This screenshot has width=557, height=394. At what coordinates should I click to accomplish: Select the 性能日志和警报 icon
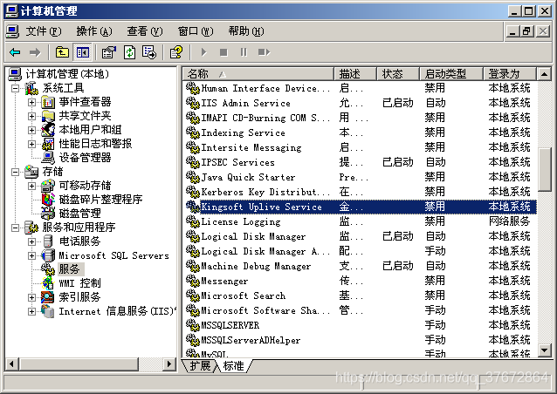[x=48, y=144]
